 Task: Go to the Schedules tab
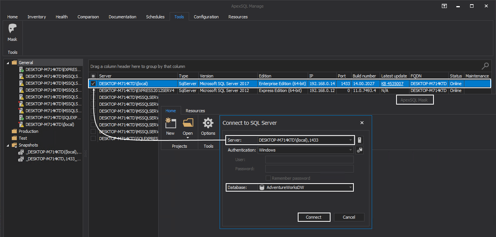tap(155, 17)
